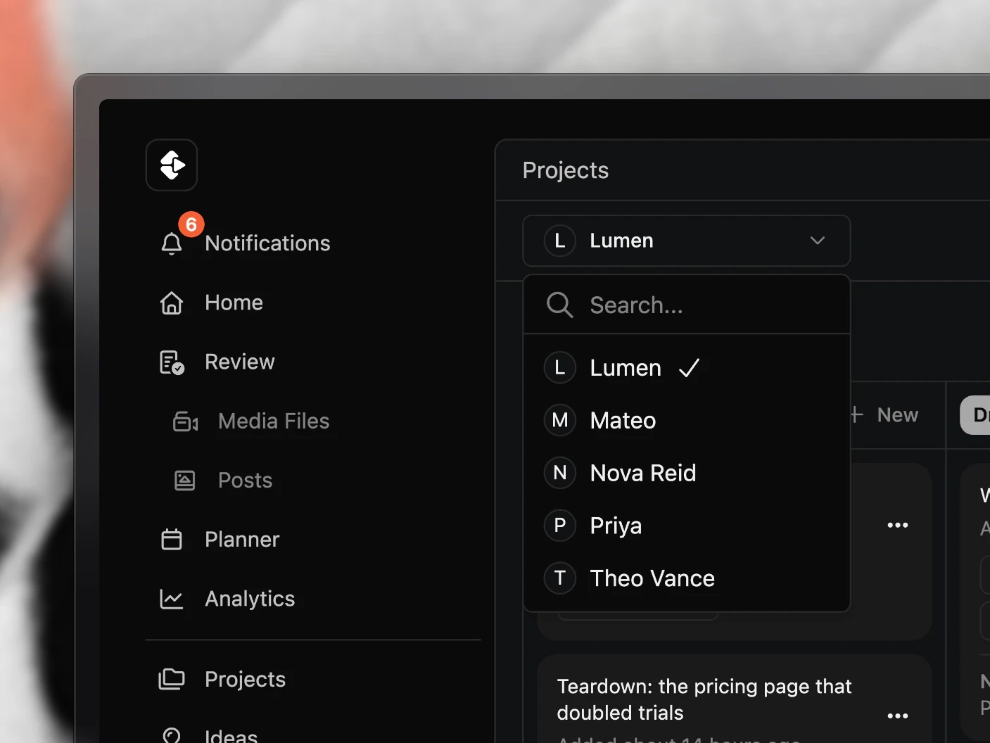990x743 pixels.
Task: Open Ideas in the sidebar
Action: (x=231, y=735)
